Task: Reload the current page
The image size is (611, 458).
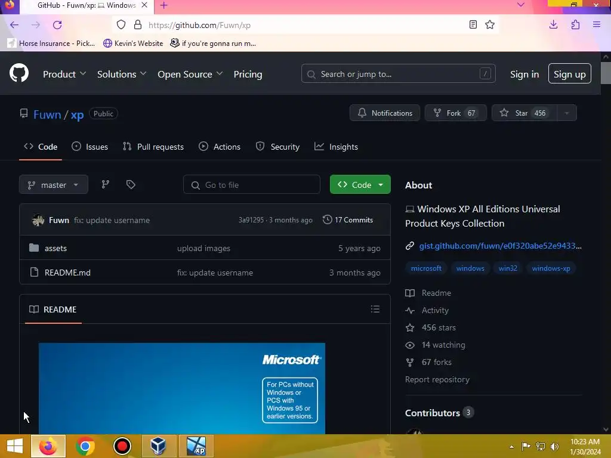Action: pos(57,25)
